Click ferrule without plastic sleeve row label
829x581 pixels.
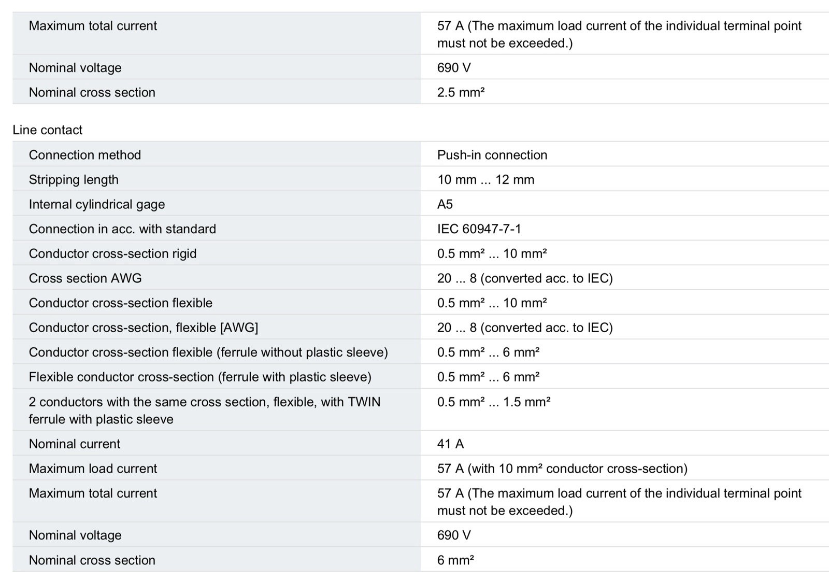point(208,352)
